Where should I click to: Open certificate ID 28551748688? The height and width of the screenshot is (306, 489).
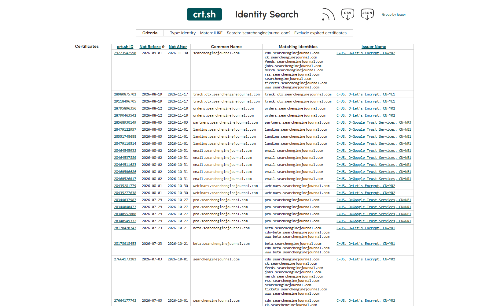coord(125,137)
